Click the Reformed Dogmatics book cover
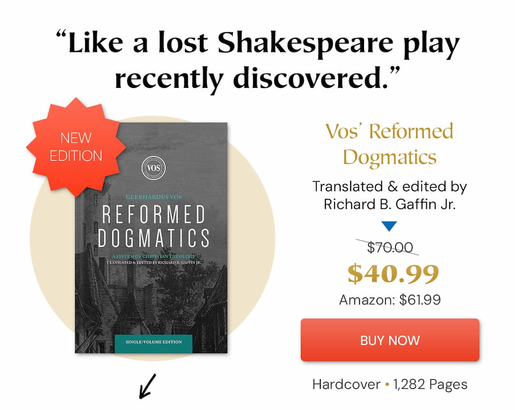515x410 pixels. click(x=151, y=237)
